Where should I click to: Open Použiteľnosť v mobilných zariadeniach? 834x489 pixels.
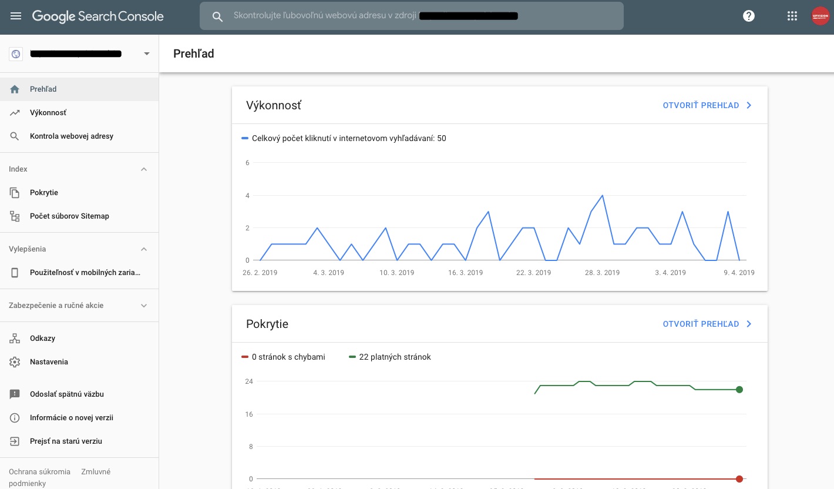click(79, 273)
